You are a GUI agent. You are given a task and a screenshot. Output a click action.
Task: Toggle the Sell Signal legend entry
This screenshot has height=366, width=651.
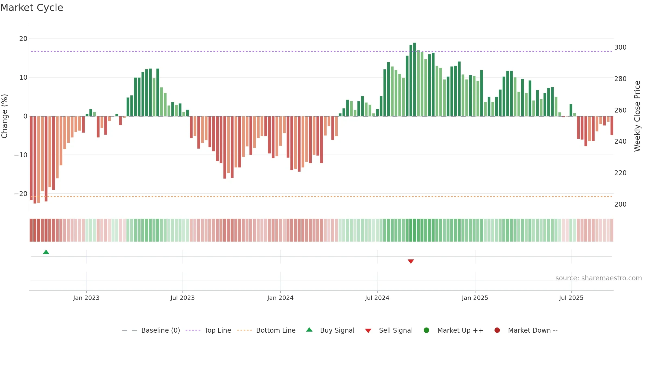click(x=389, y=330)
